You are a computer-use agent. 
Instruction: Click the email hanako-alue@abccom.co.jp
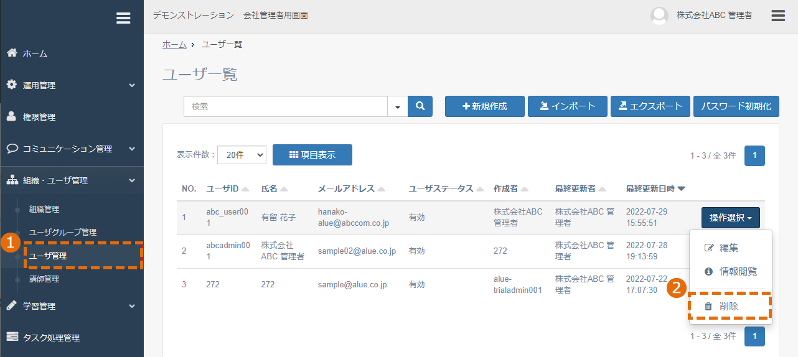353,217
